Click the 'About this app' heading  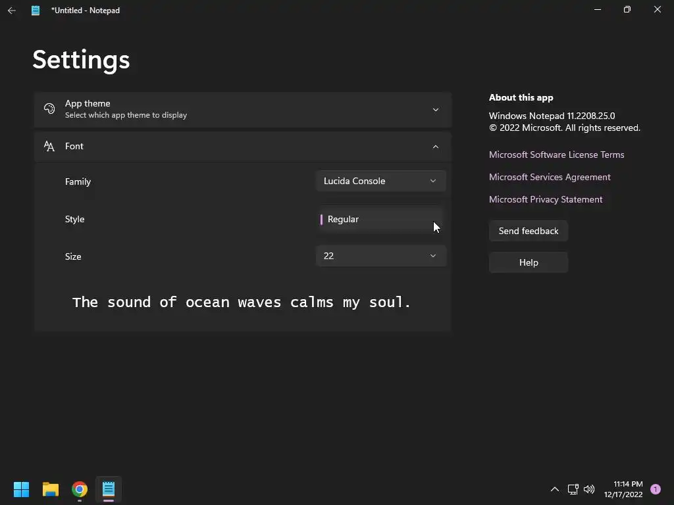click(521, 97)
